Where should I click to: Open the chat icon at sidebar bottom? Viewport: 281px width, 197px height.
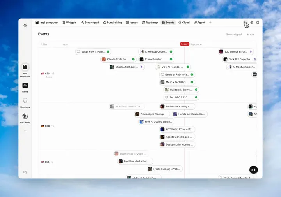(x=25, y=172)
